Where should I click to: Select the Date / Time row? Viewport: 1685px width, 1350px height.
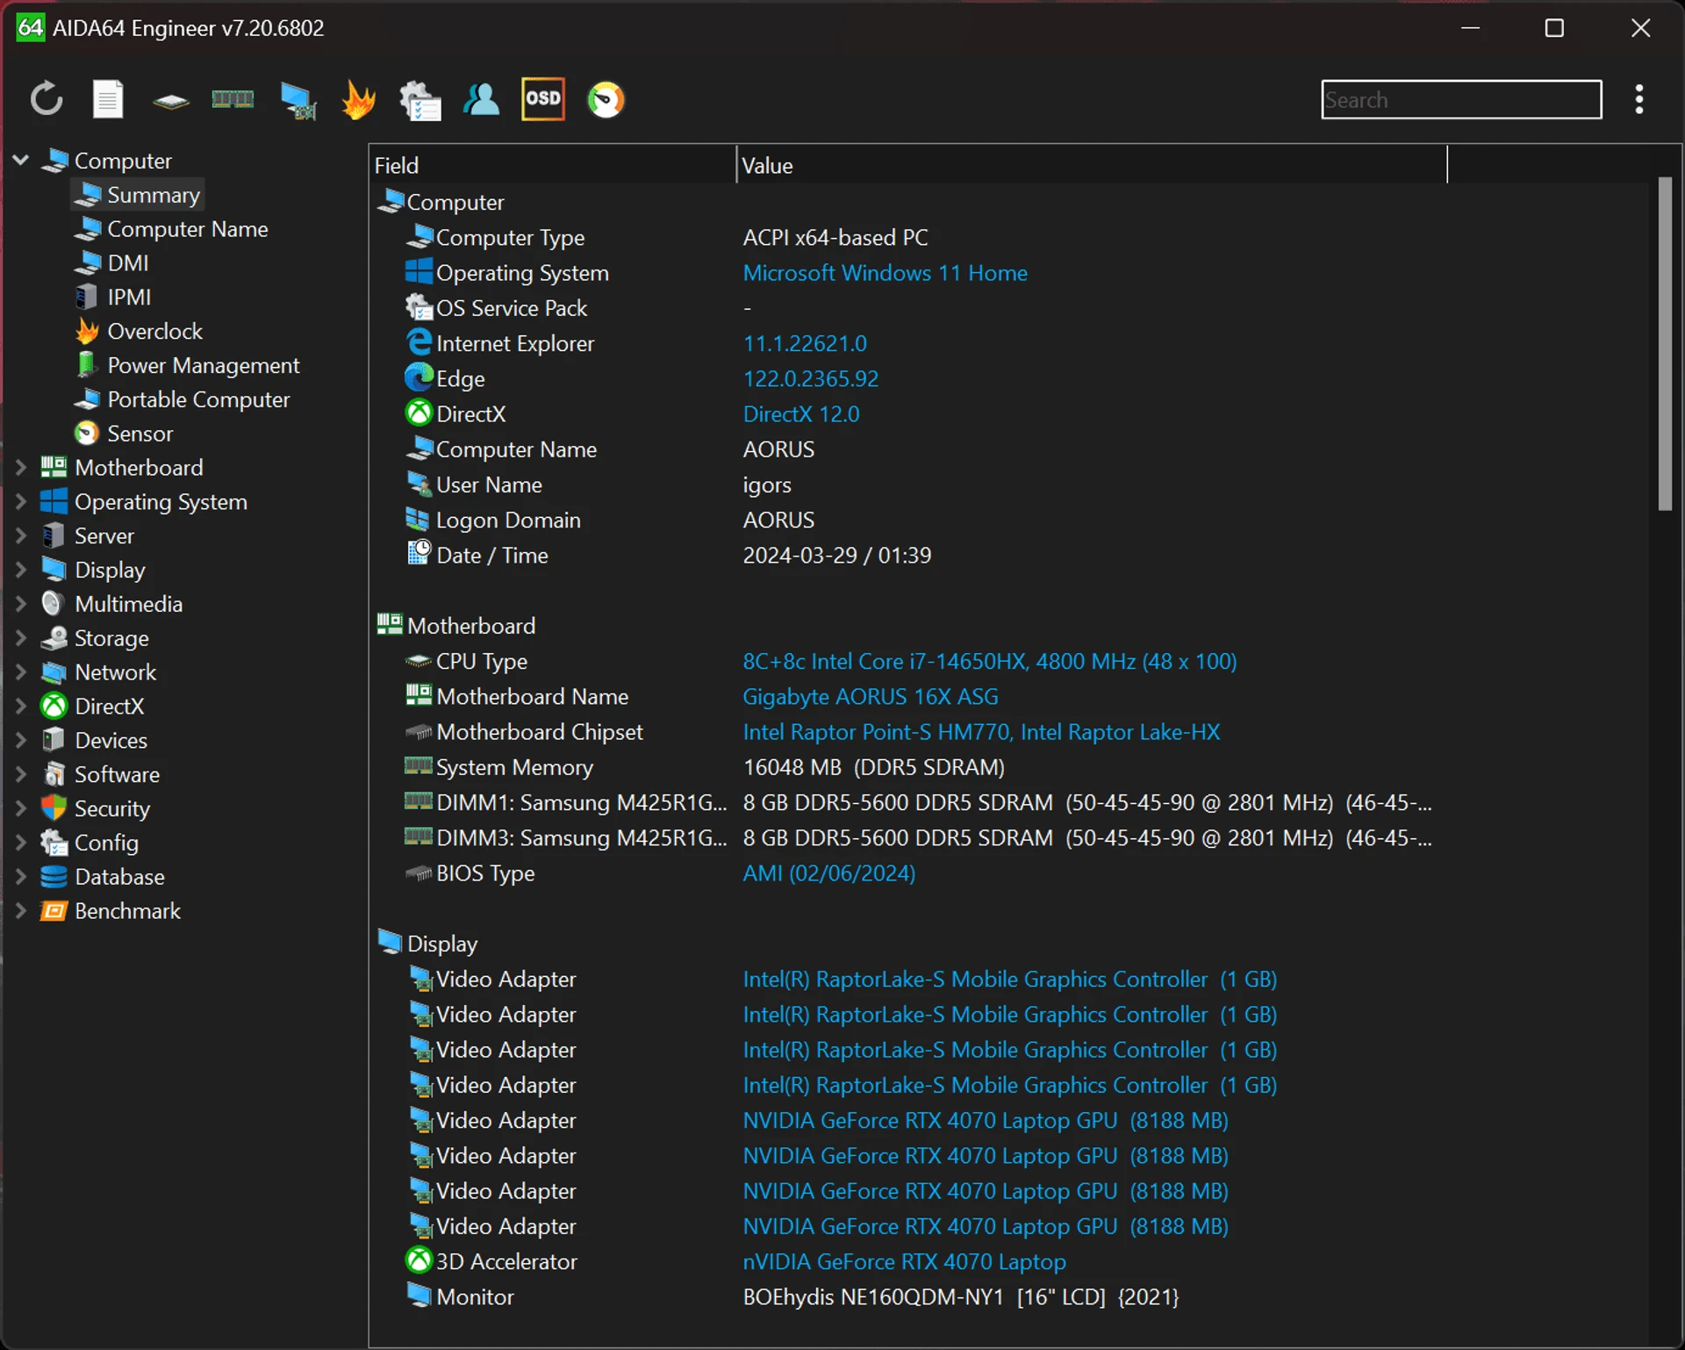pyautogui.click(x=908, y=555)
